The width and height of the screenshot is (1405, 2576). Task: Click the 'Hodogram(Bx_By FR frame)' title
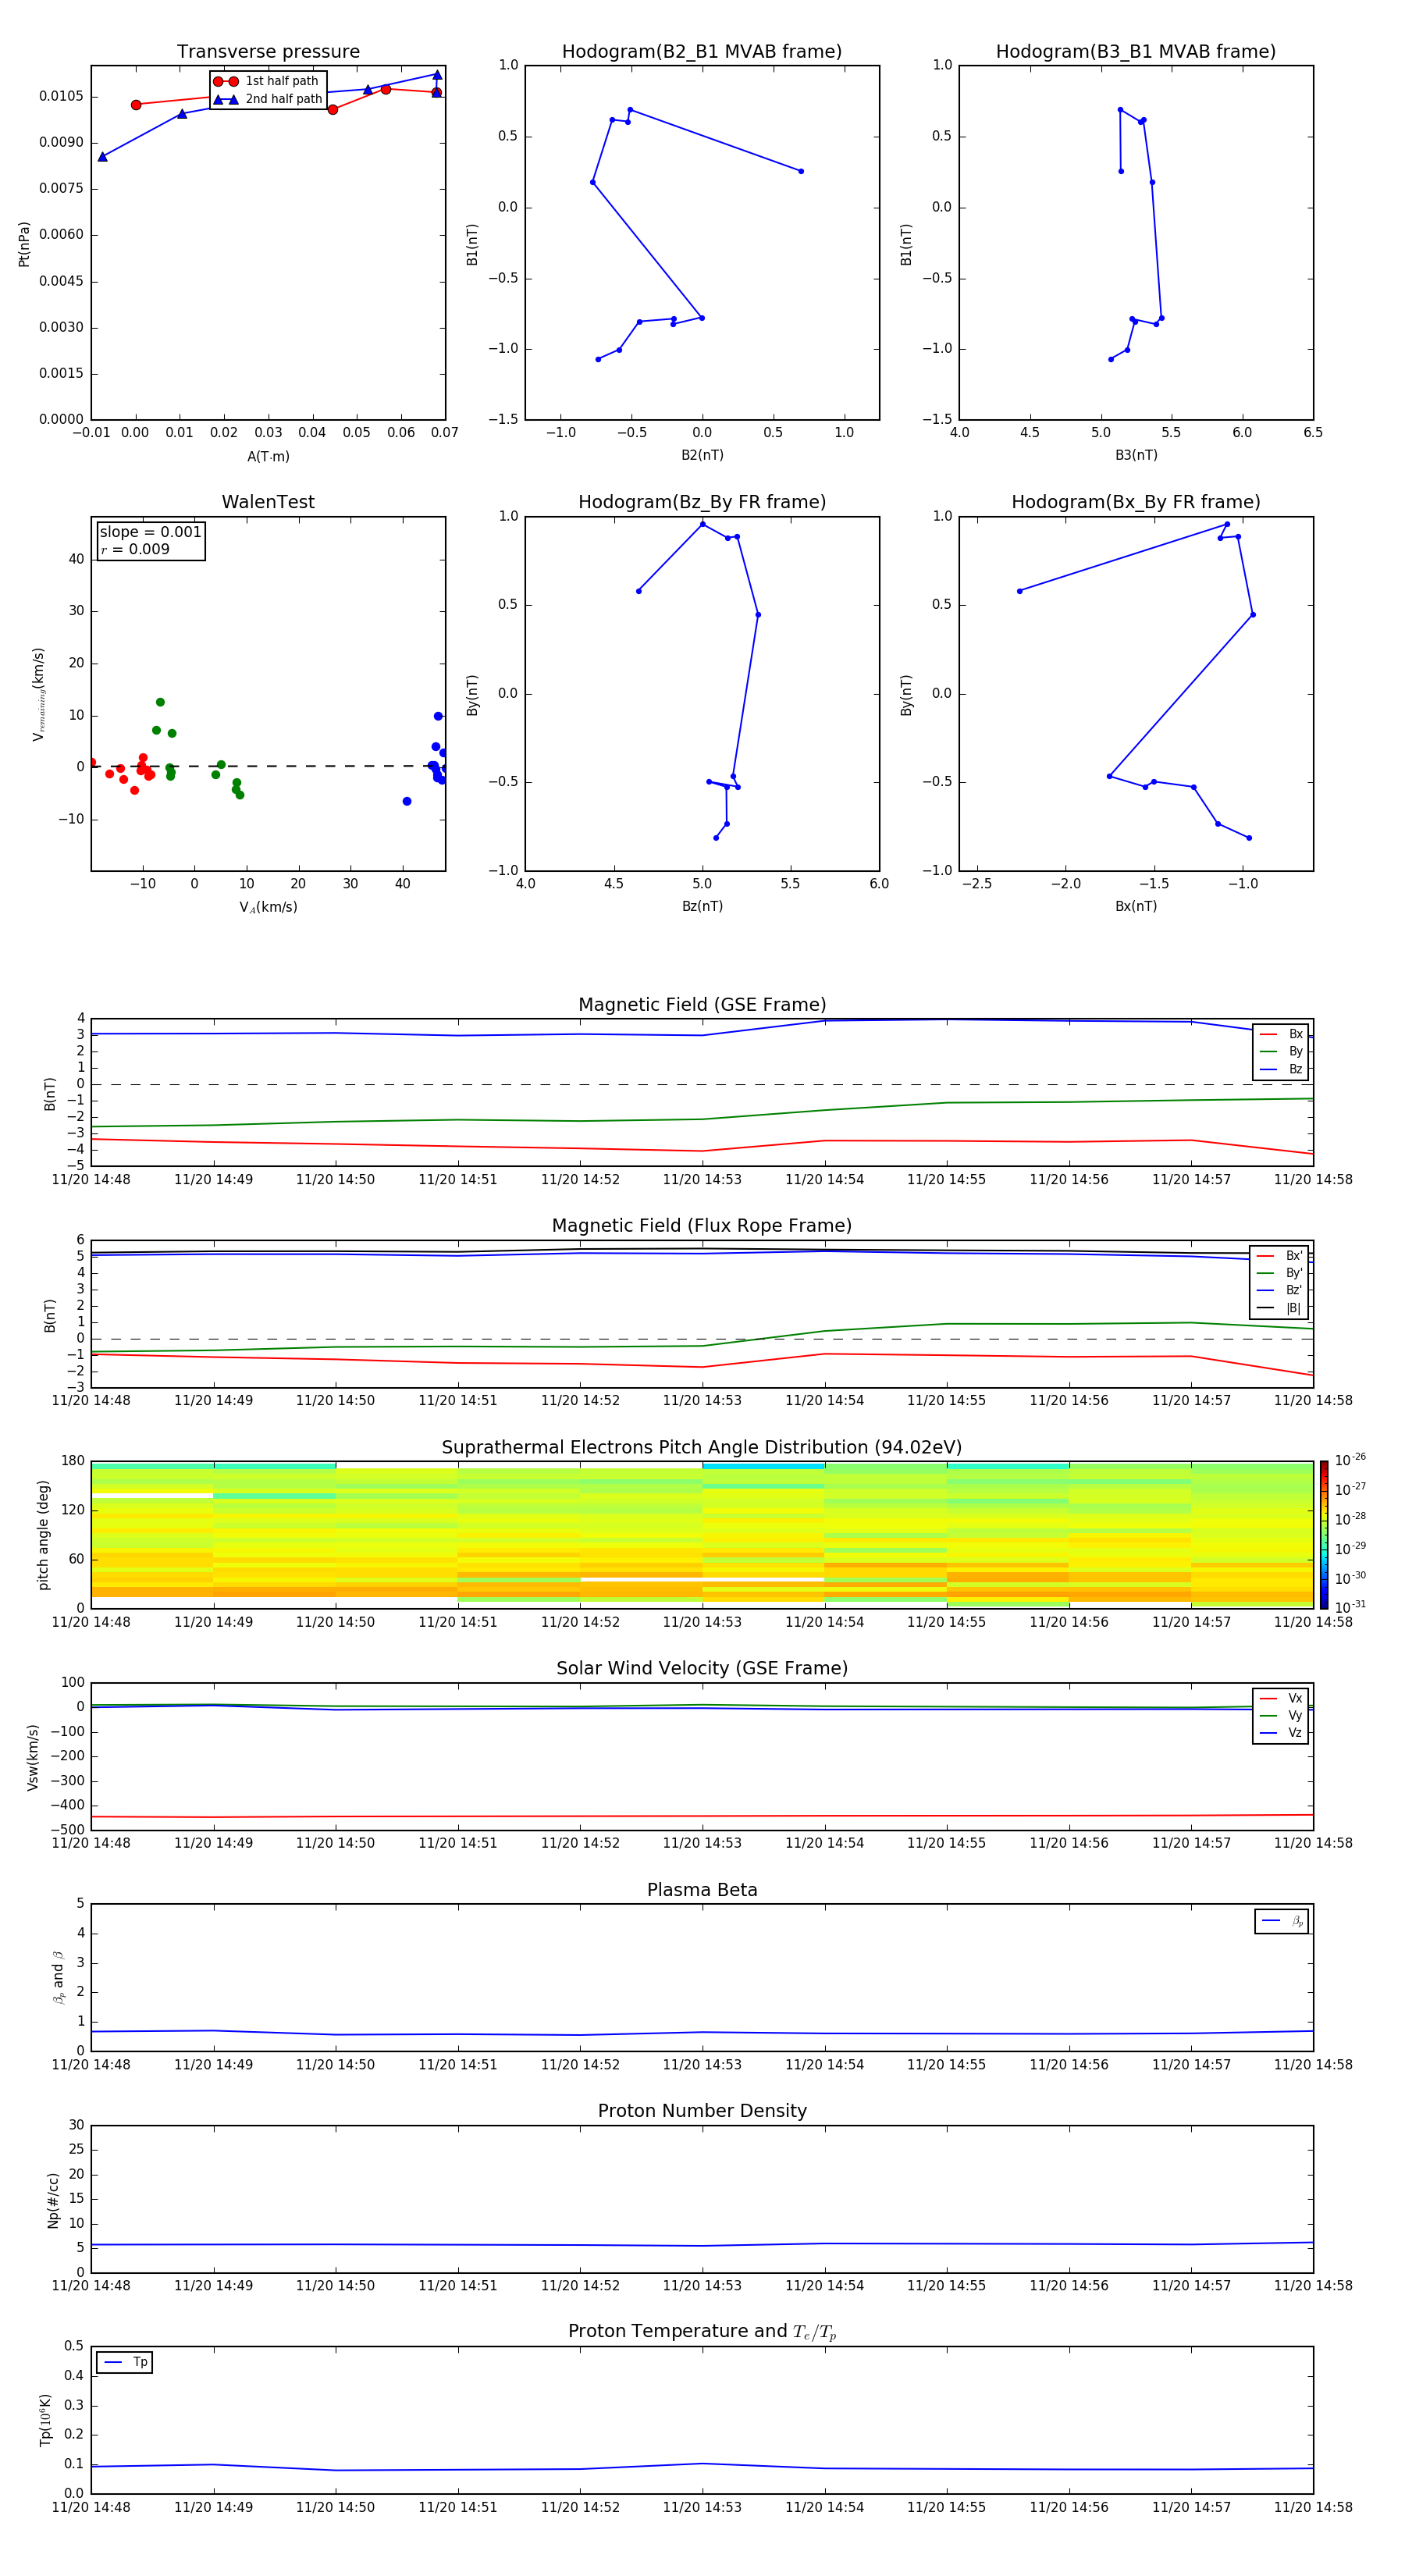click(x=1136, y=502)
